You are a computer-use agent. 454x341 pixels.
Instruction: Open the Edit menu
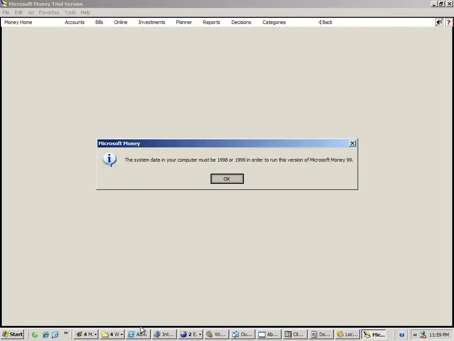coord(19,12)
